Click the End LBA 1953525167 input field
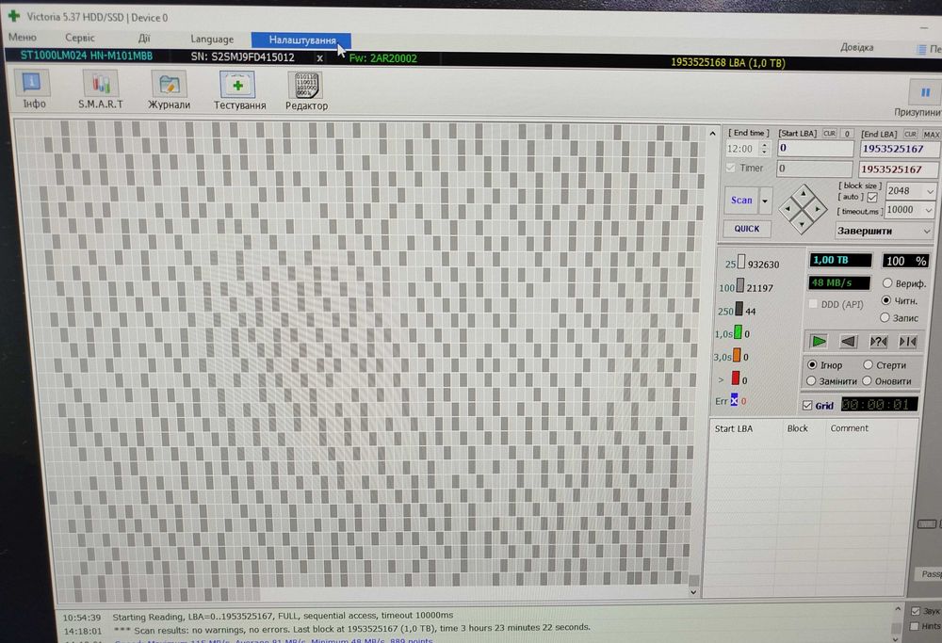The image size is (942, 643). [898, 149]
